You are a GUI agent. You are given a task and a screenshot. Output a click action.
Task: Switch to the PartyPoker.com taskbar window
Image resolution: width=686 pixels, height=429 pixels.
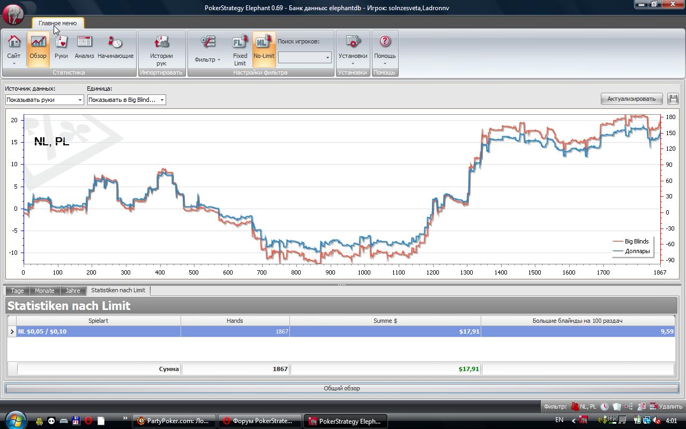point(174,421)
